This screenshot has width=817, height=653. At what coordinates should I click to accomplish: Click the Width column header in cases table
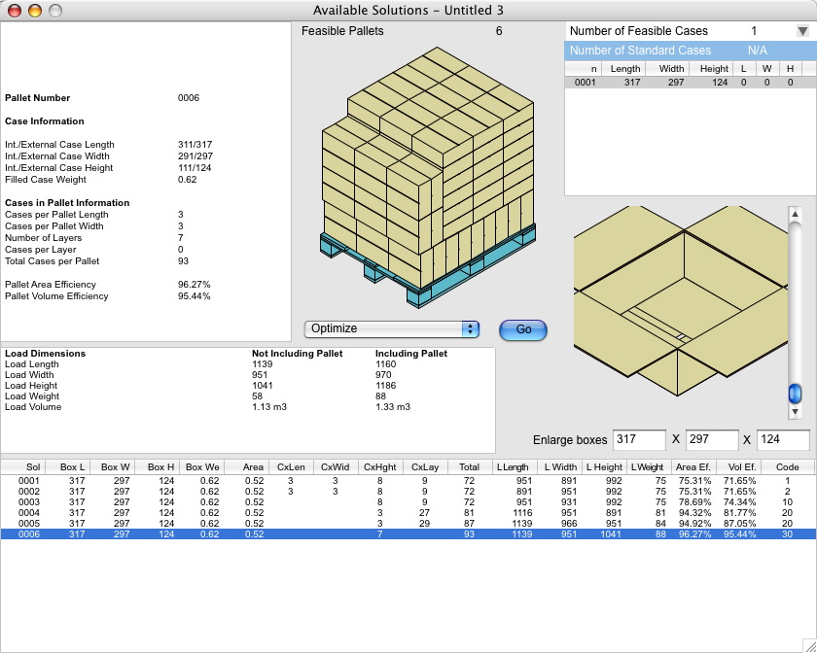pos(668,69)
